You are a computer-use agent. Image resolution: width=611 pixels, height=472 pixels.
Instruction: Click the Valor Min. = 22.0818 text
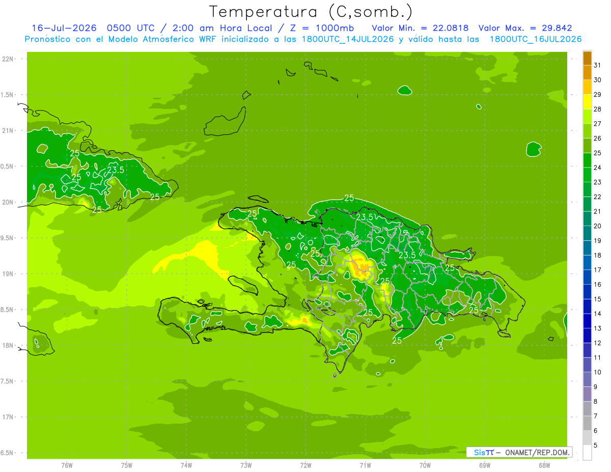click(x=420, y=28)
